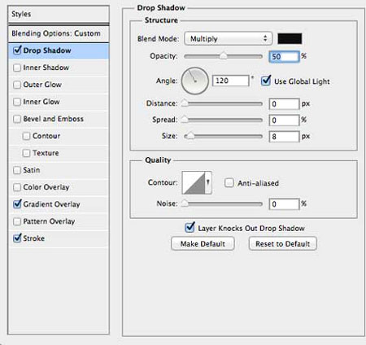366x345 pixels.
Task: Toggle Use Global Light checkbox
Action: tap(266, 81)
